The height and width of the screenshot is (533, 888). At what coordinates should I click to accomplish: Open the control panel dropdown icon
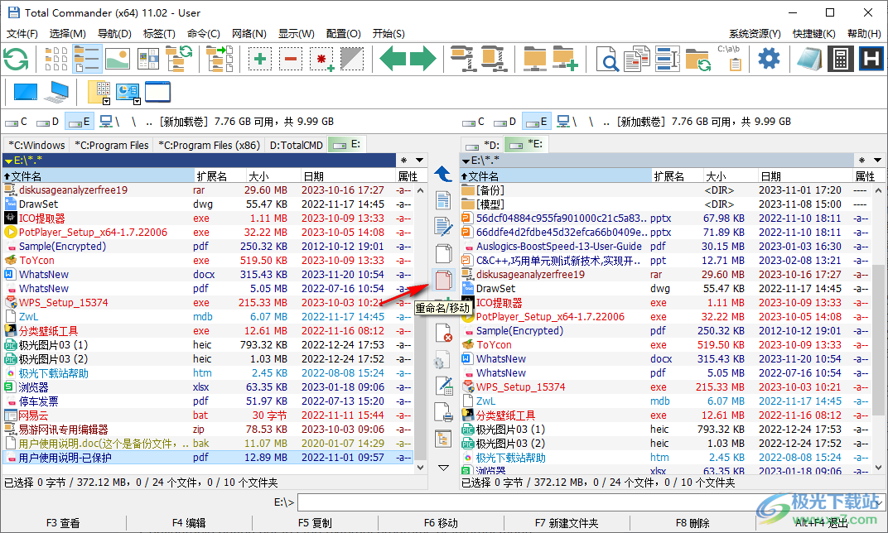pyautogui.click(x=128, y=93)
